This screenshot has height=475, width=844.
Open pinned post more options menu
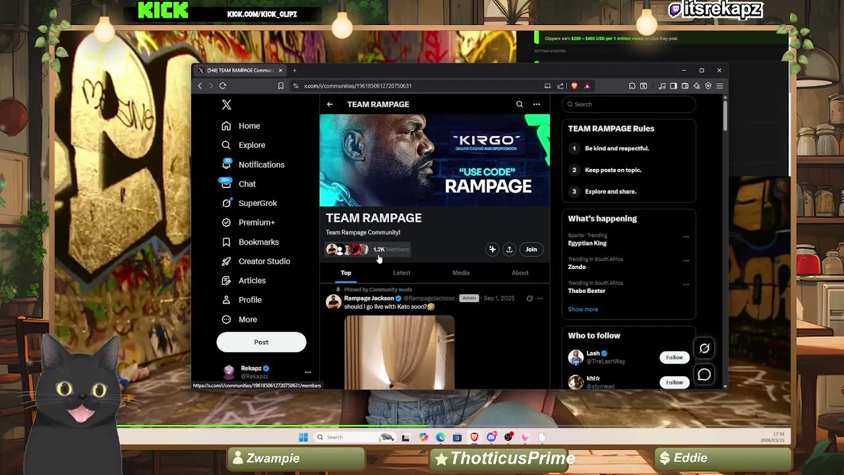tap(539, 298)
